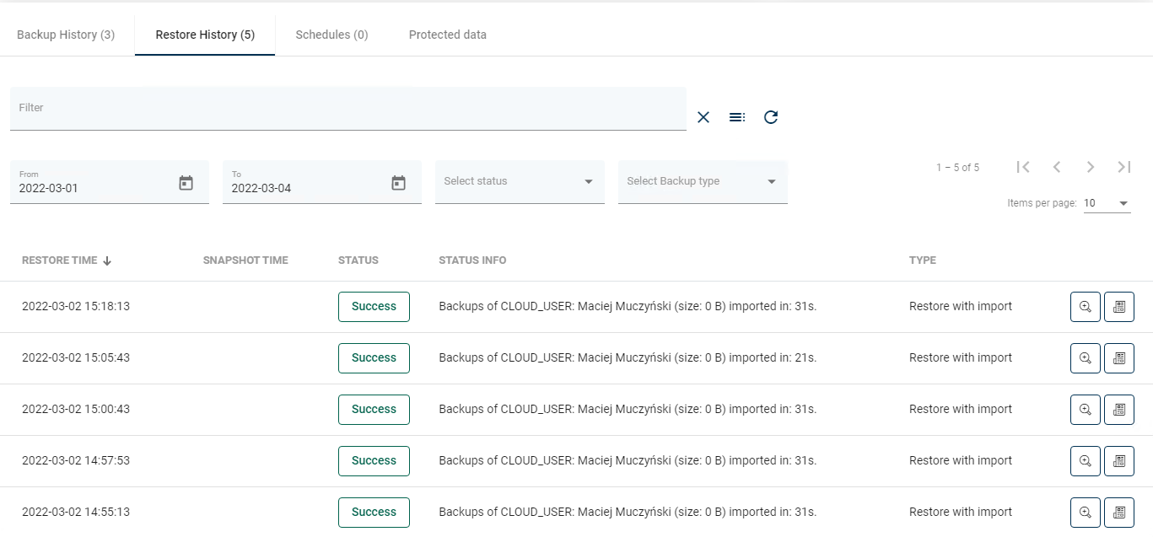Click the Success status of the 14:57:53 restore
The width and height of the screenshot is (1153, 537).
(x=374, y=461)
